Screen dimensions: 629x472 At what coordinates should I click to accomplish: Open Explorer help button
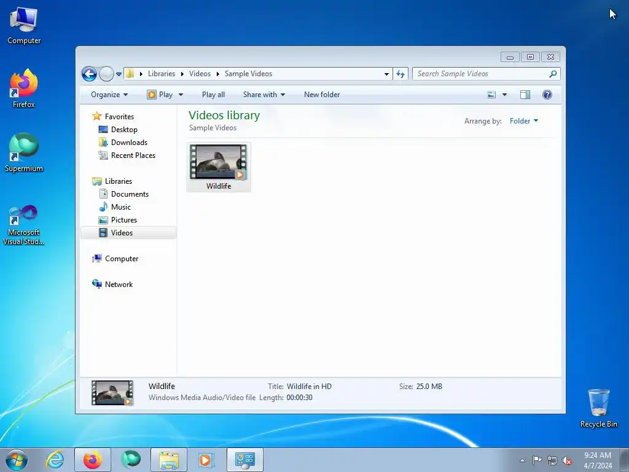[547, 95]
